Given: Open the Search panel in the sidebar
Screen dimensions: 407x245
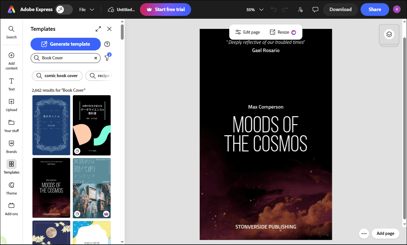Looking at the screenshot, I should tap(11, 32).
